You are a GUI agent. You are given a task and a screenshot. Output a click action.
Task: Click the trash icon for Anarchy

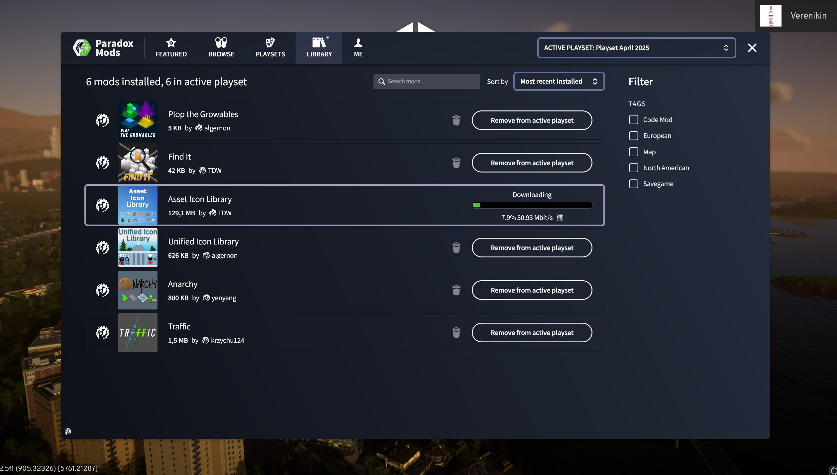pos(456,290)
